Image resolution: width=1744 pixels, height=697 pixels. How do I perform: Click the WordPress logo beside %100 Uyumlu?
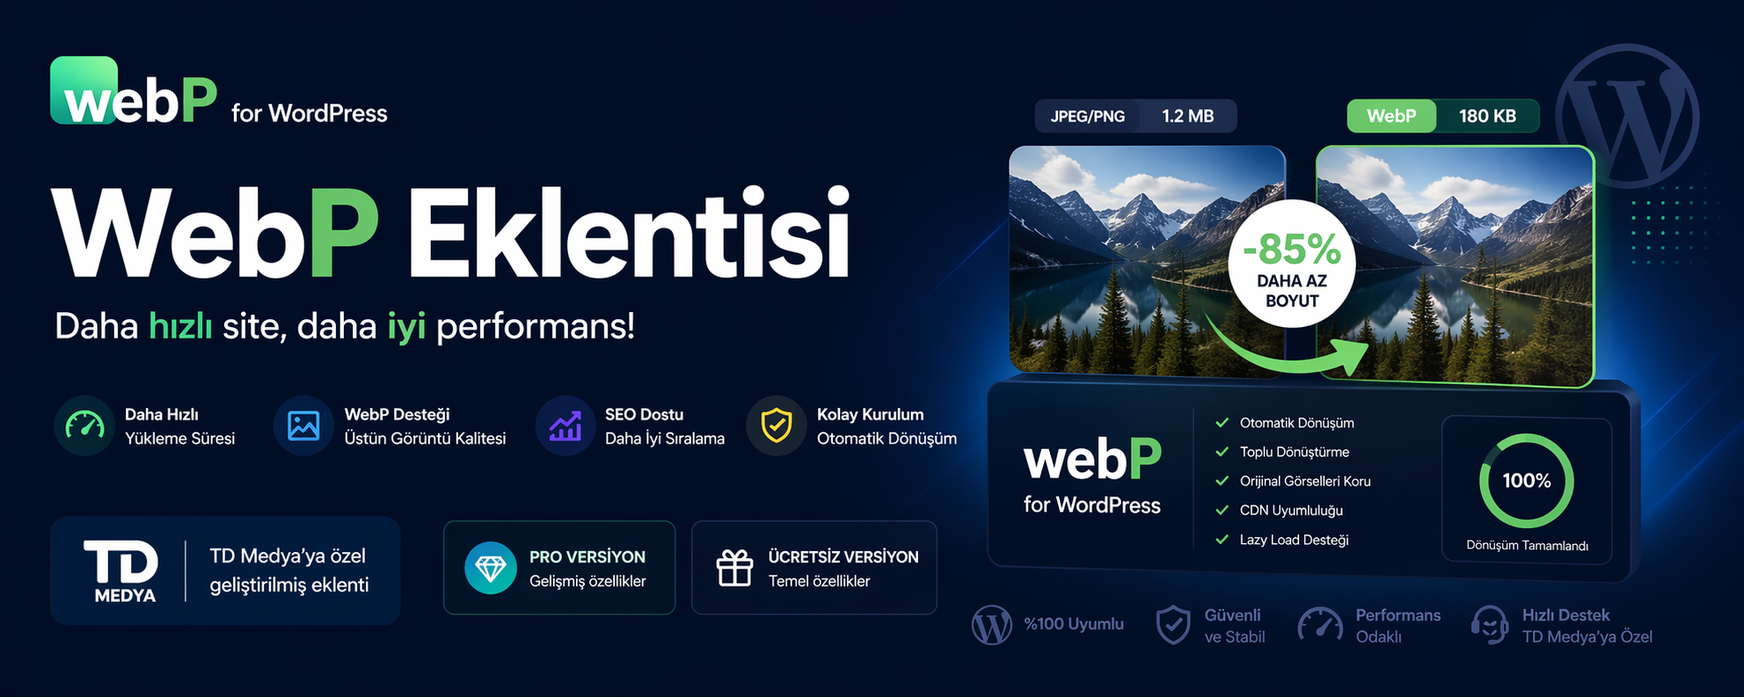pos(992,625)
